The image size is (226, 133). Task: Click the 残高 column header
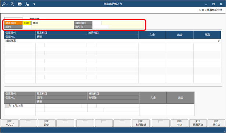[x=207, y=35]
